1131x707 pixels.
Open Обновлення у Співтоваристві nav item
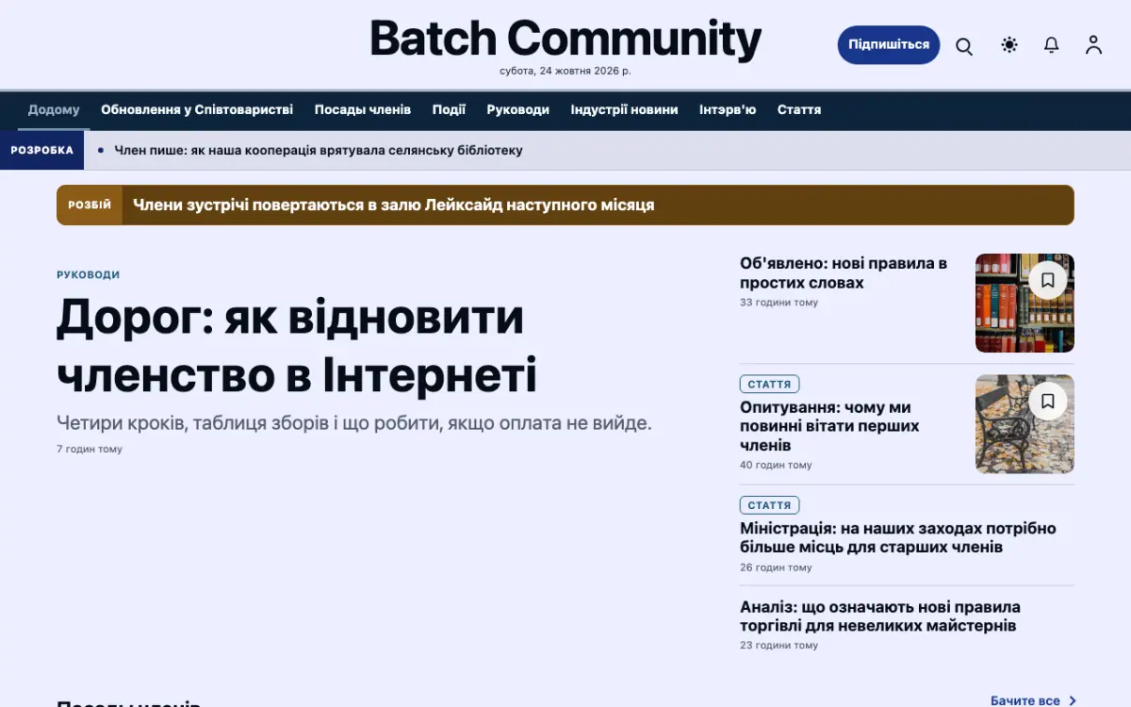pyautogui.click(x=197, y=109)
